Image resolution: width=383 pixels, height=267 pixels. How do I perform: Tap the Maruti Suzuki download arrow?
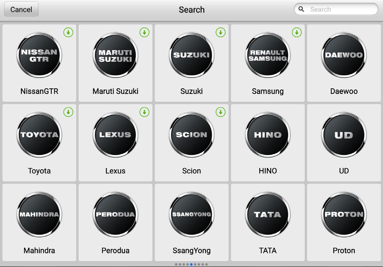pos(144,32)
